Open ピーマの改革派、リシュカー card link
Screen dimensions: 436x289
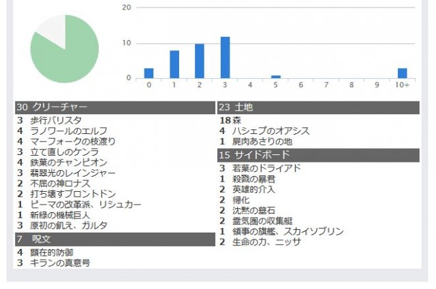[x=86, y=205]
